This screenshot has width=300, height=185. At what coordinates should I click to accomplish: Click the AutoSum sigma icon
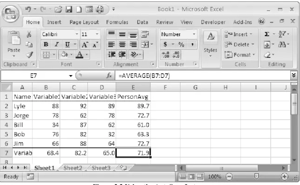267,34
